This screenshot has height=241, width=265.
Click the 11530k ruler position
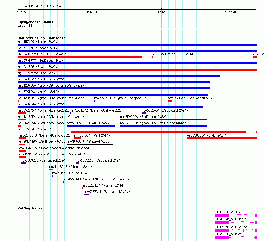tap(92, 12)
